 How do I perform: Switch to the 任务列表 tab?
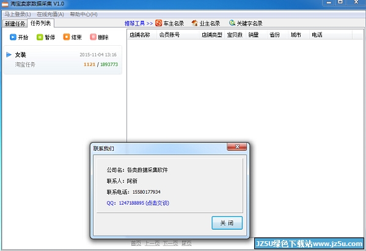(x=40, y=23)
